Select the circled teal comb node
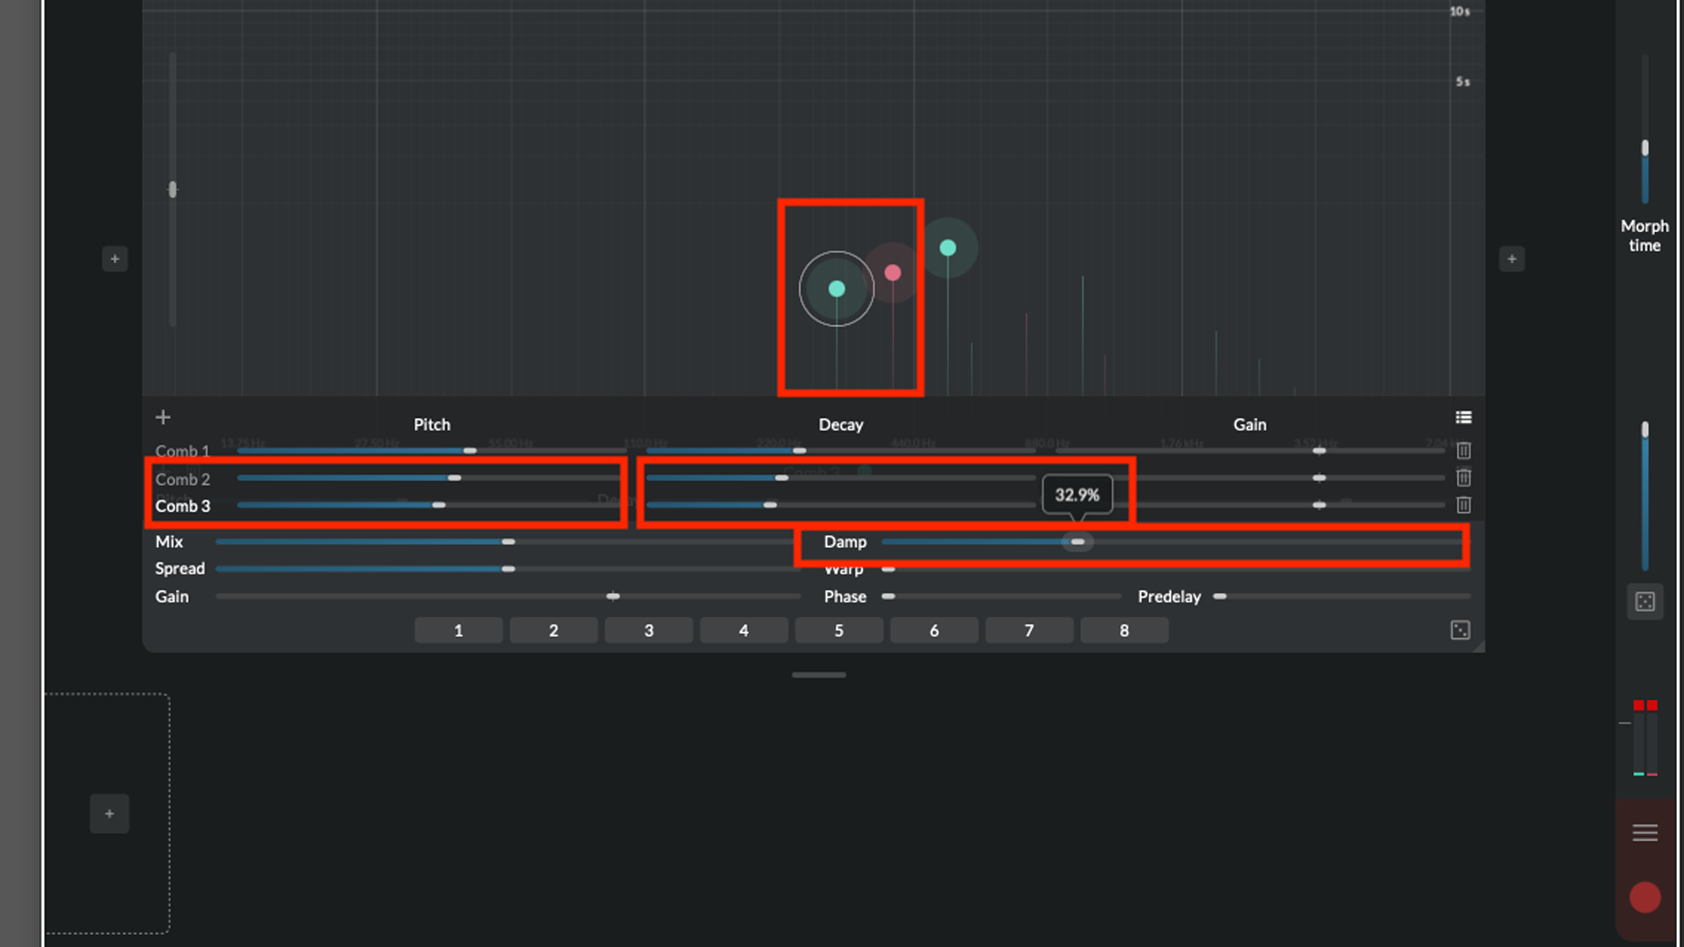The width and height of the screenshot is (1684, 947). click(x=837, y=288)
